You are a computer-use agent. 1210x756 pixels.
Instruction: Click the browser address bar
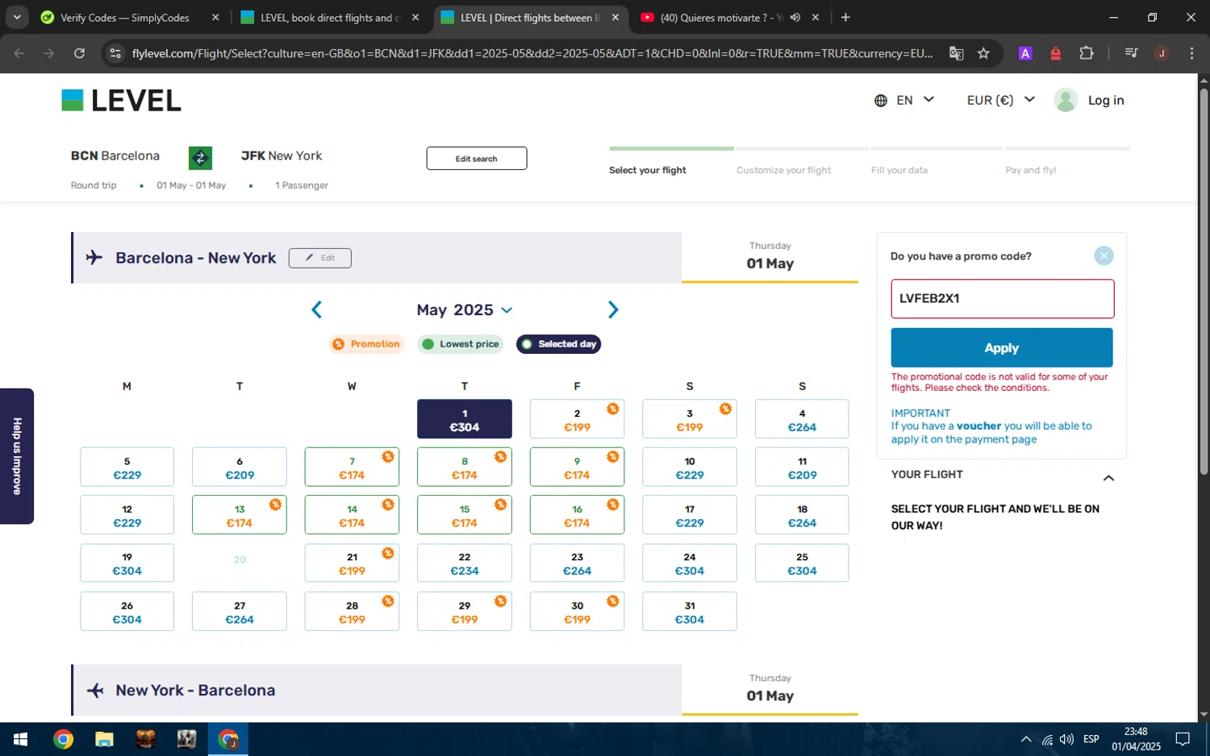(x=532, y=53)
